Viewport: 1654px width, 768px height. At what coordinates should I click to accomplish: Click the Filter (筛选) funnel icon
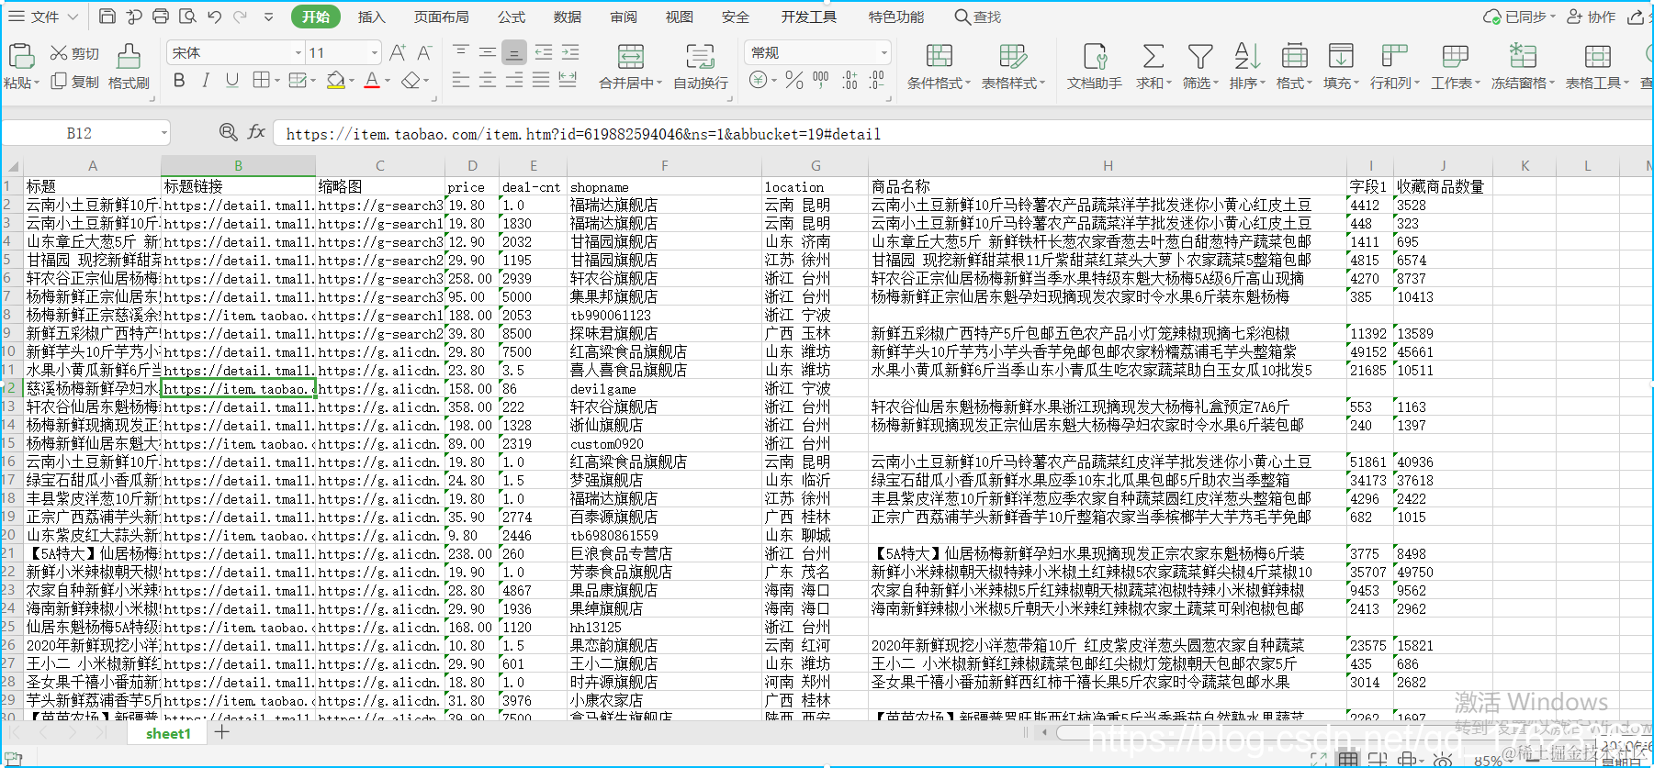tap(1200, 56)
